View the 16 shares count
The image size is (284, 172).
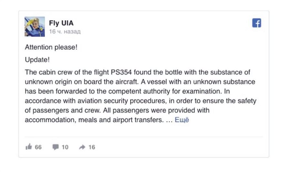[x=92, y=147]
